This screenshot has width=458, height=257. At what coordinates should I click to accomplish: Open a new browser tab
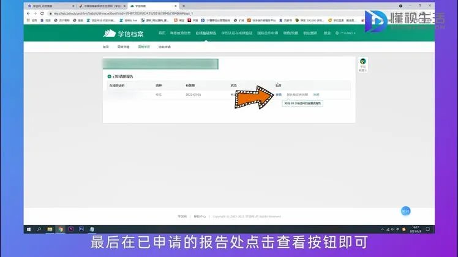184,6
